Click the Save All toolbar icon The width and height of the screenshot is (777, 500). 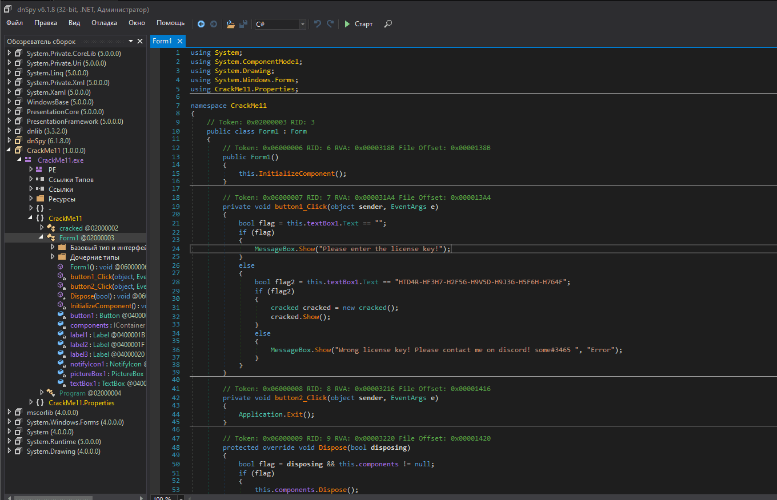[243, 24]
